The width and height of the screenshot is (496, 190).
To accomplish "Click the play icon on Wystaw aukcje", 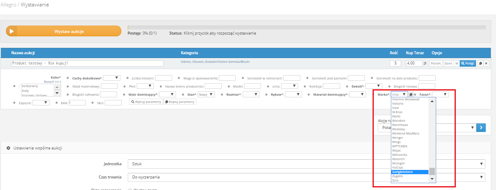I will (x=12, y=31).
